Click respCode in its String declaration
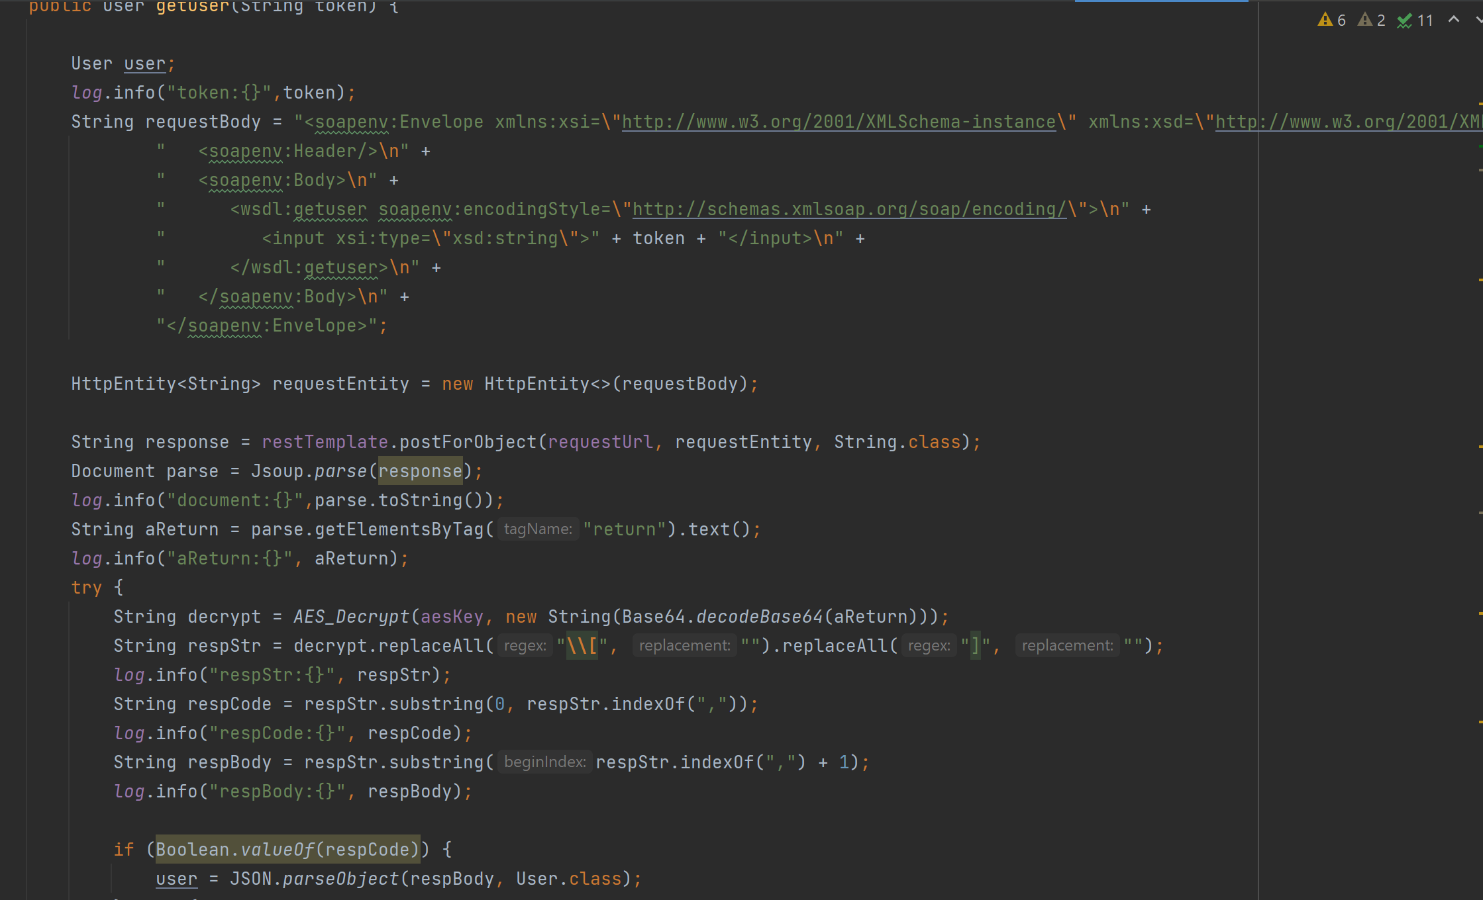Viewport: 1483px width, 900px height. [x=230, y=704]
